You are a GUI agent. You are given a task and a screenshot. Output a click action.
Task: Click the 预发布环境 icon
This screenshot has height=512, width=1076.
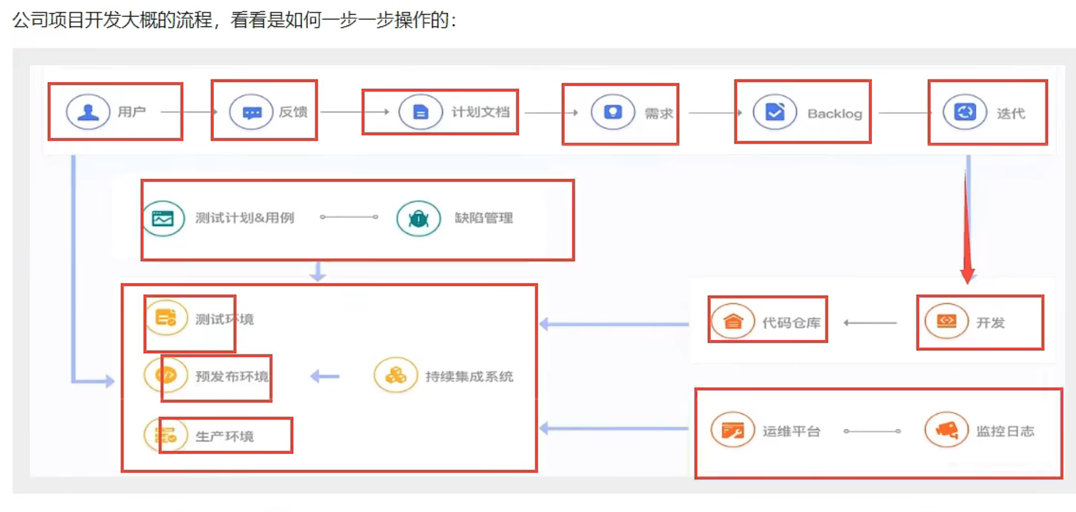coord(166,375)
